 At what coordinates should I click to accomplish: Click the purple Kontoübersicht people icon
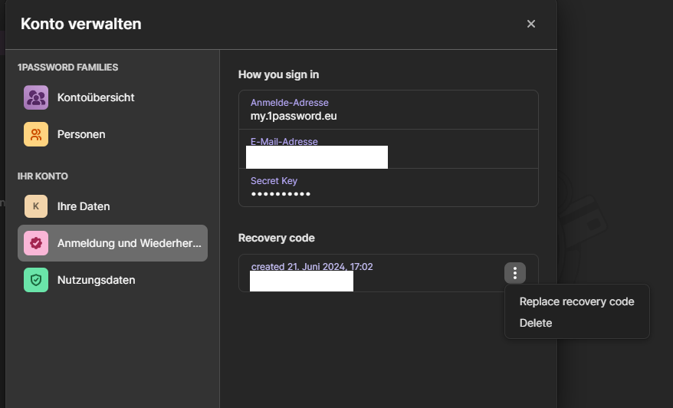click(x=36, y=98)
